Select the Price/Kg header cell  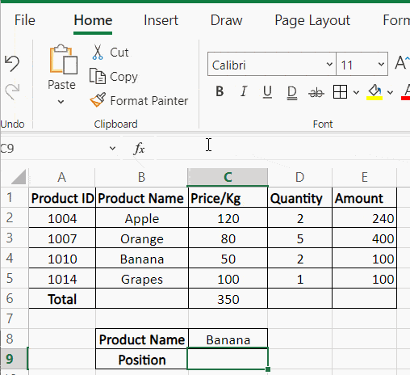click(x=228, y=198)
